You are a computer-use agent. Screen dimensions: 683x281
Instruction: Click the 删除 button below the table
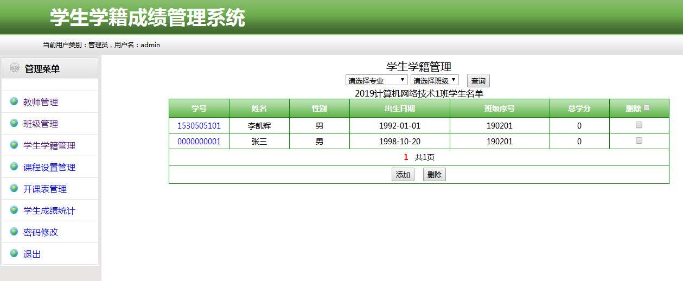(435, 175)
